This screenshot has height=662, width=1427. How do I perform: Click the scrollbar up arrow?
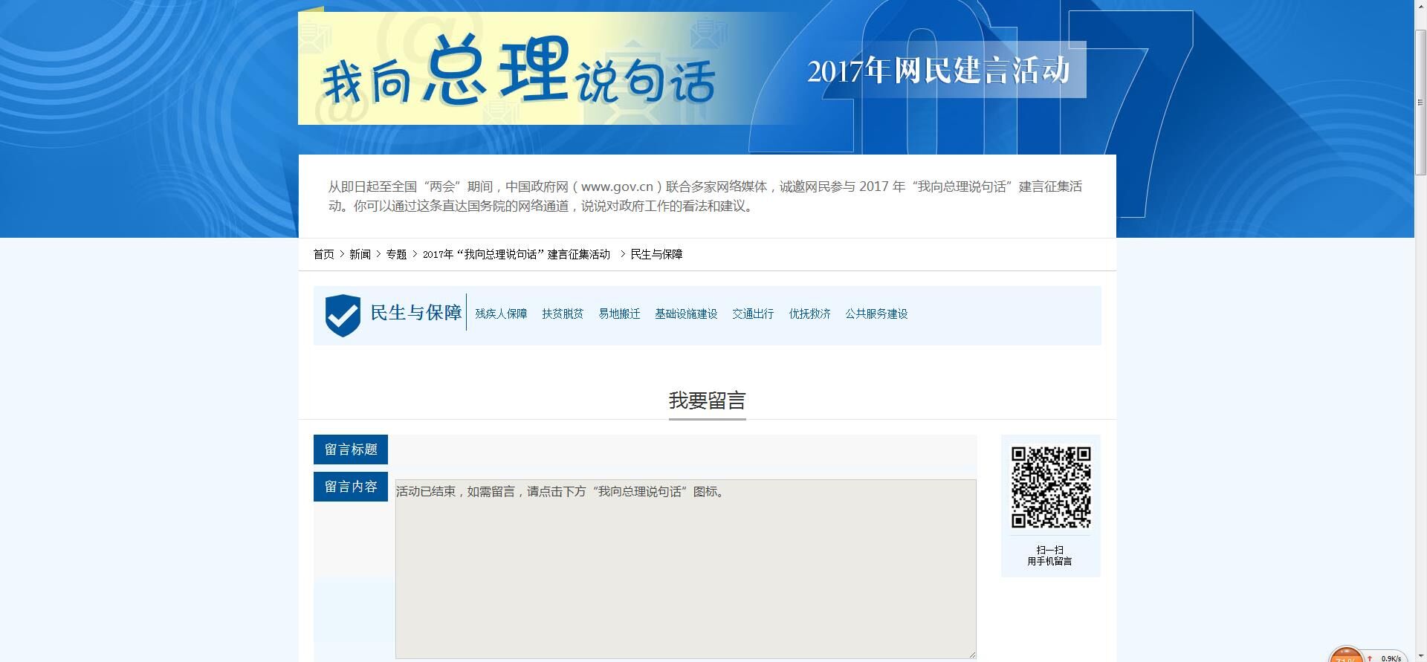click(1420, 5)
